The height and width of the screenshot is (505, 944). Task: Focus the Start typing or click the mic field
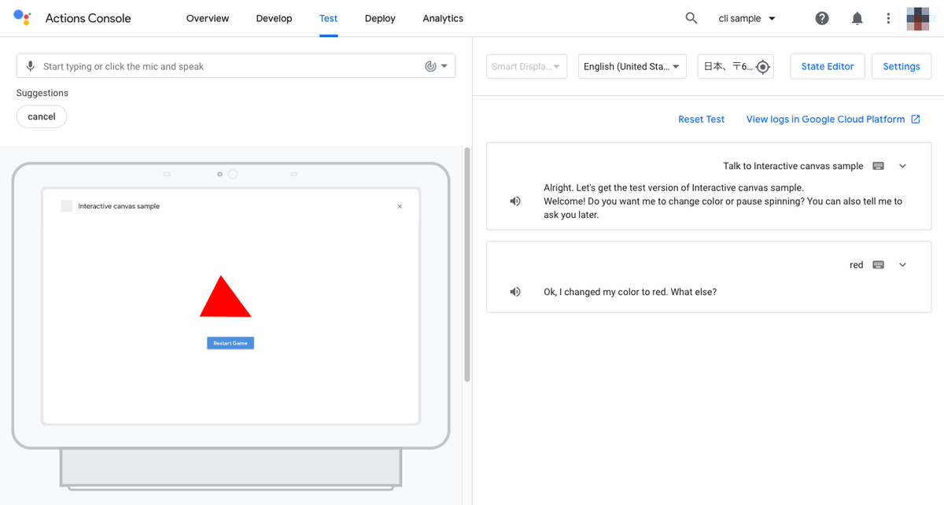pos(236,66)
